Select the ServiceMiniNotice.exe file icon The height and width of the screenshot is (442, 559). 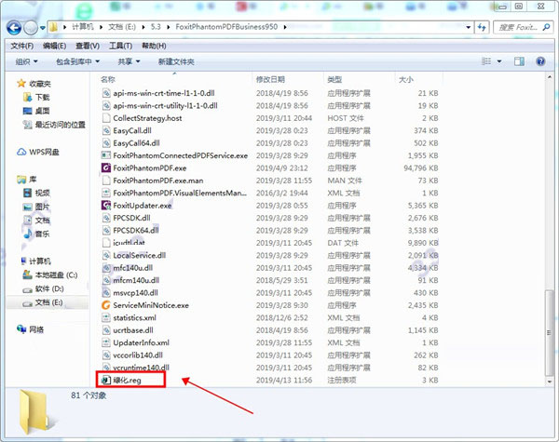(x=106, y=305)
